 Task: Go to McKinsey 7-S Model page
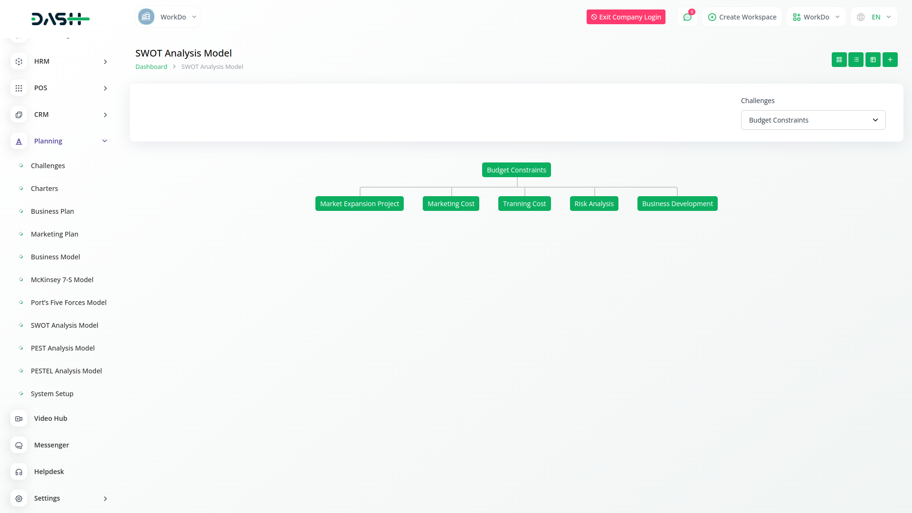pos(62,280)
